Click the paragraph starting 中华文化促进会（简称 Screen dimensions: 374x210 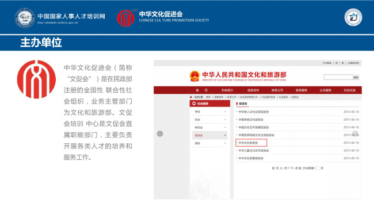[98, 112]
